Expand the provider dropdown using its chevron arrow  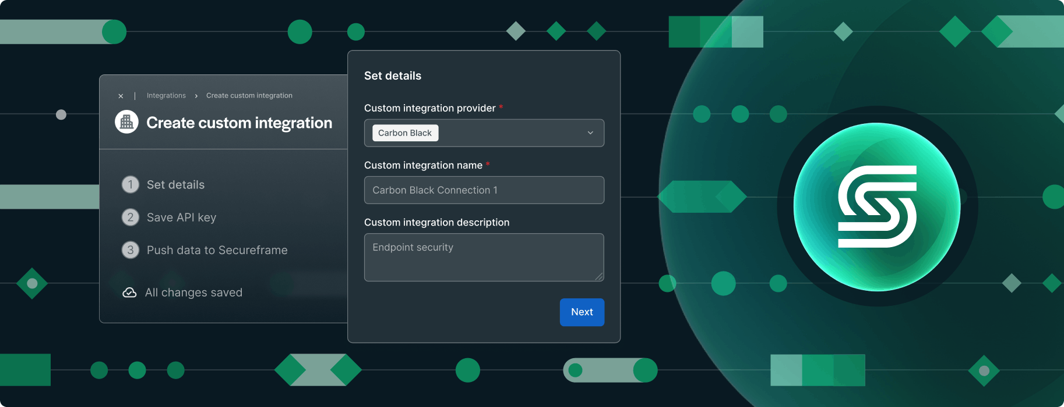pos(590,133)
